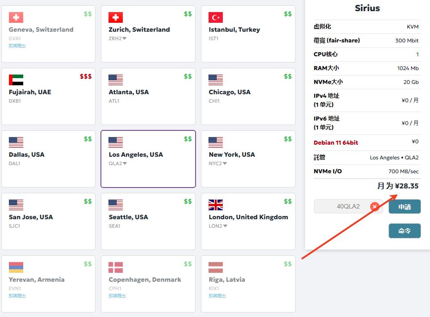Expand the NYC2 datacenter dropdown arrow
Image resolution: width=430 pixels, height=317 pixels.
click(225, 163)
